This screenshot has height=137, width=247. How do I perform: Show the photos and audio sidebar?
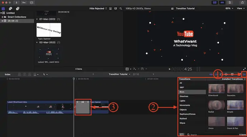(10, 9)
